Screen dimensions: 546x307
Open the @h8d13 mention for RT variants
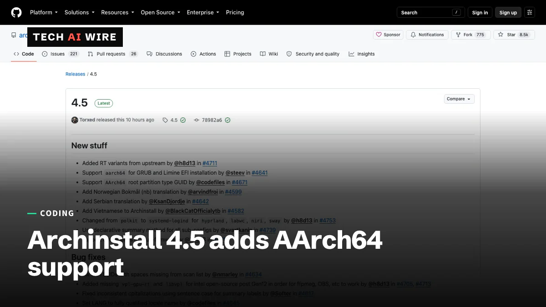185,163
